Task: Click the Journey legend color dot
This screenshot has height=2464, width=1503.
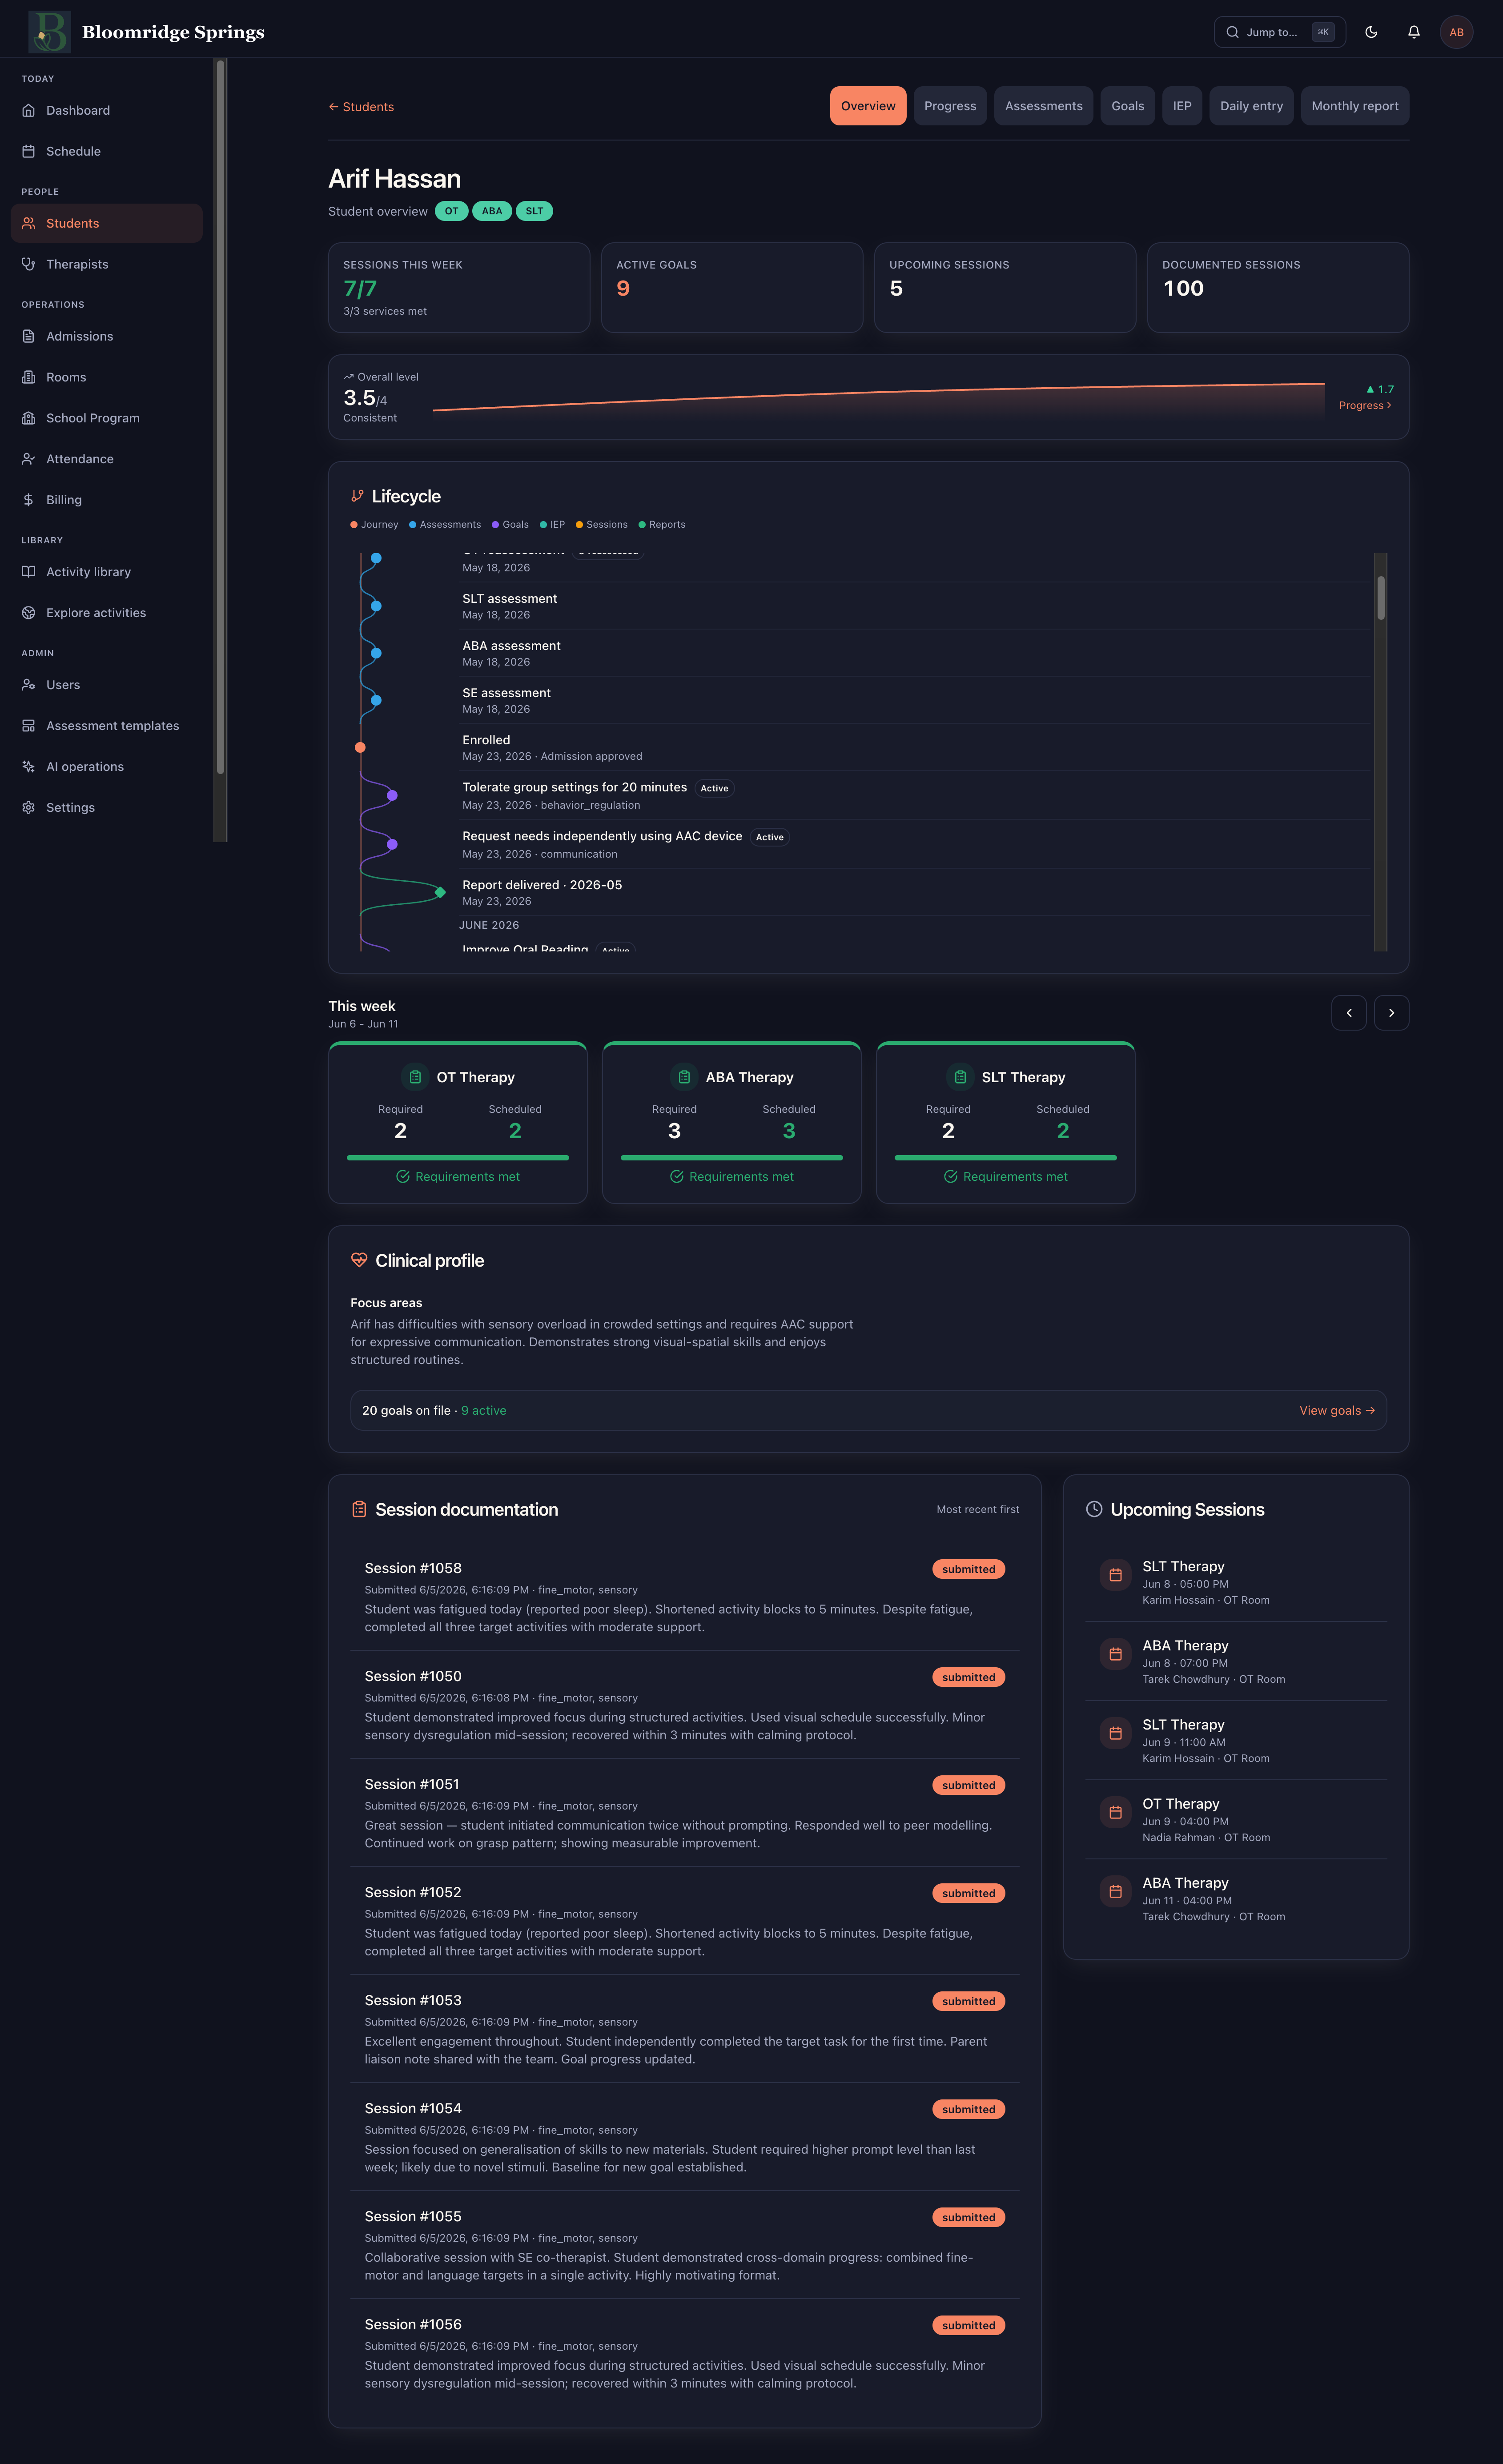Action: click(354, 525)
